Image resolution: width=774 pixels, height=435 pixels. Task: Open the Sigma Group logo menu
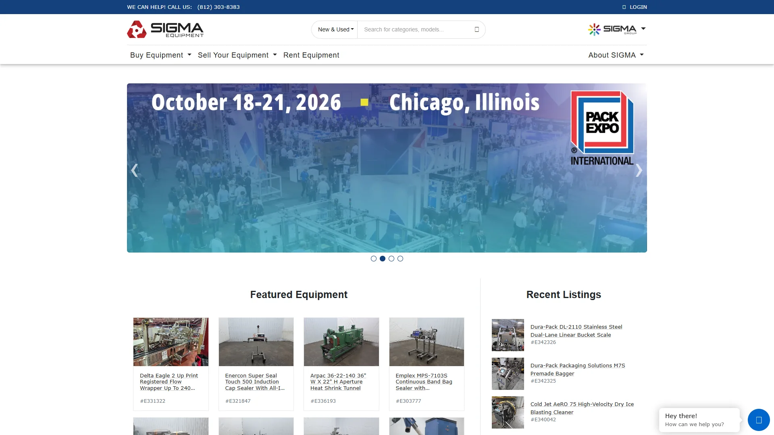(616, 29)
